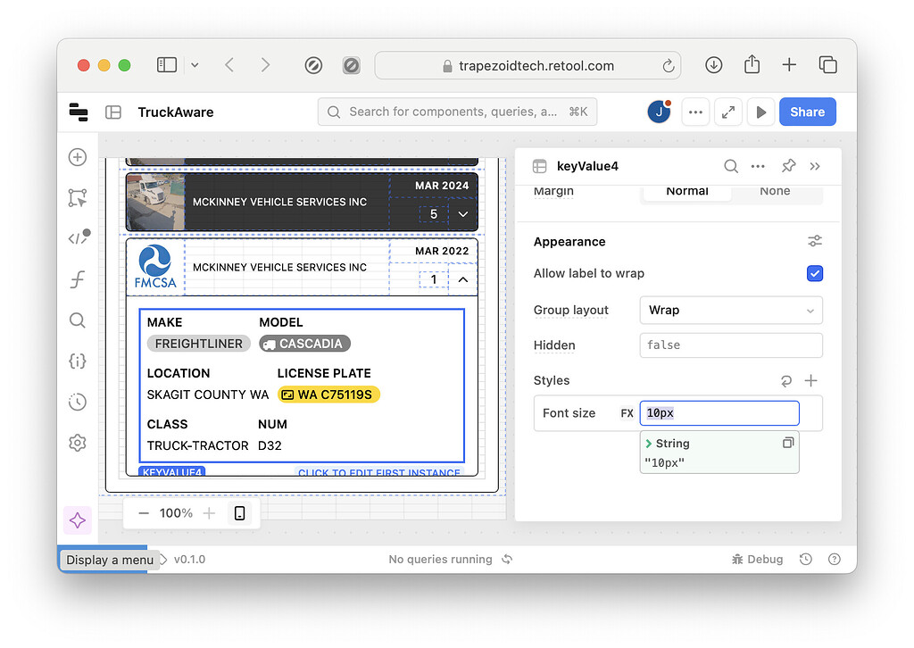Open the Add component panel
The width and height of the screenshot is (914, 648).
pos(78,157)
